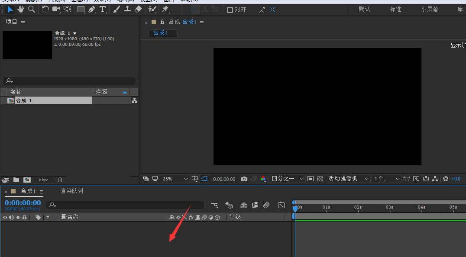
Task: Select the Clone Stamp tool
Action: [x=127, y=10]
